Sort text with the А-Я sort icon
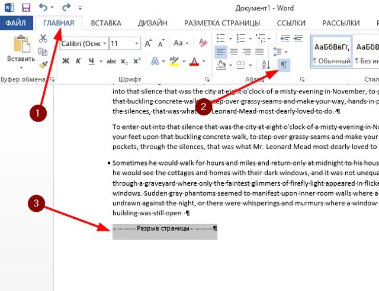379x291 pixels. pyautogui.click(x=266, y=64)
